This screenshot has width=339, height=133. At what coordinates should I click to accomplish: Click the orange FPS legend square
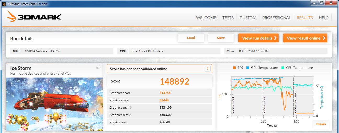234,68
